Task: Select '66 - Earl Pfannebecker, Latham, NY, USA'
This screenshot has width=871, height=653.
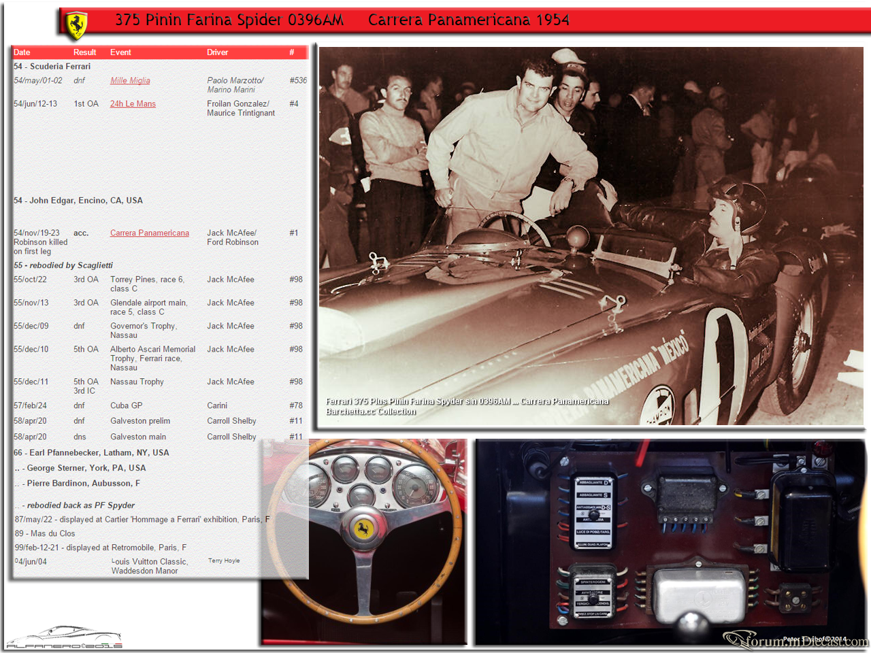Action: pyautogui.click(x=91, y=452)
